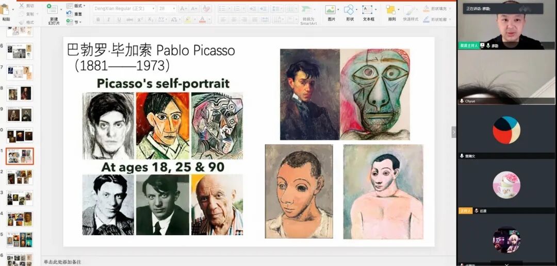Select the Format painter (格式) brush

tap(22, 22)
